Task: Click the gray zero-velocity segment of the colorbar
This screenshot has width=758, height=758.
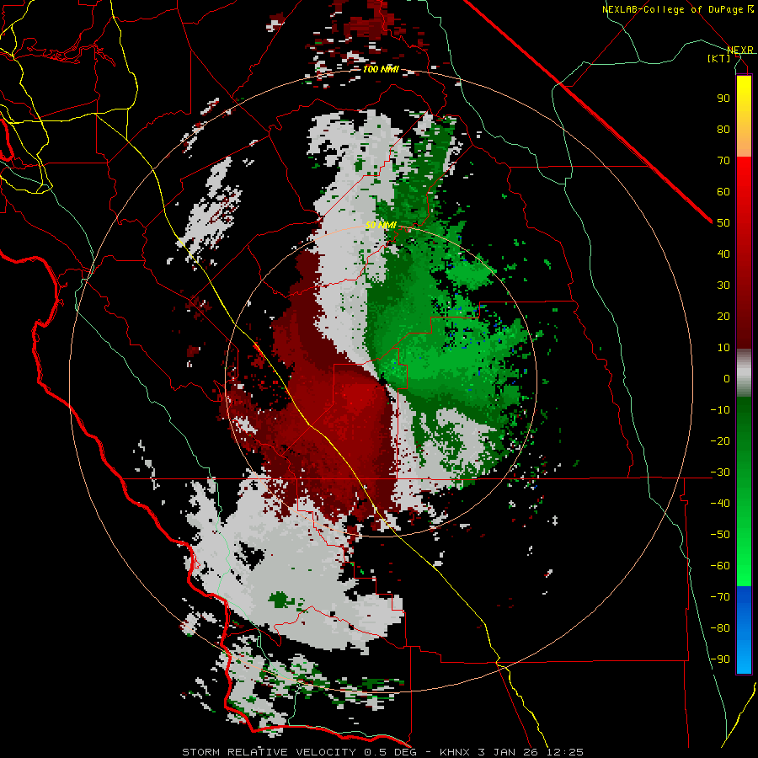Action: pyautogui.click(x=744, y=373)
